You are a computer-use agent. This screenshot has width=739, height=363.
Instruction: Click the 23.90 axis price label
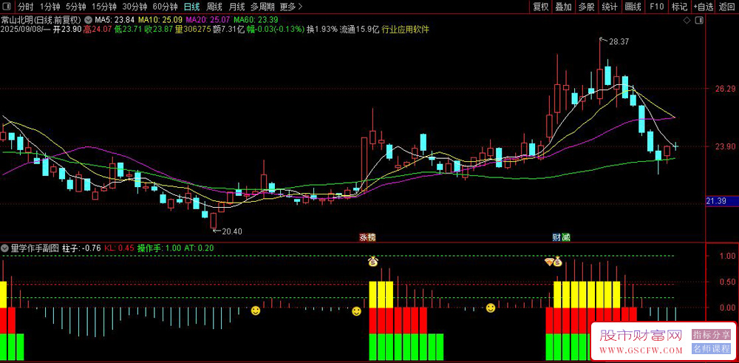(726, 146)
